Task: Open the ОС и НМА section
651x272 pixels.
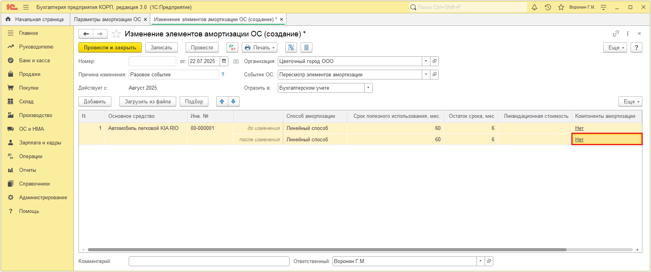Action: tap(31, 129)
